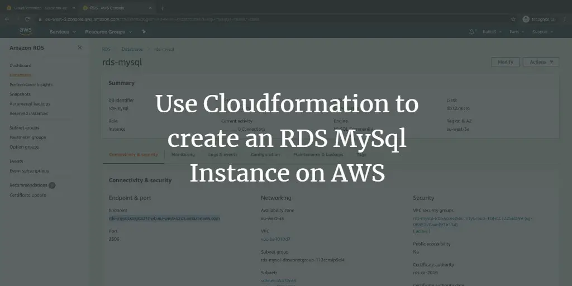The image size is (572, 286).
Task: Select the Maintenance & backups tab
Action: tap(318, 155)
